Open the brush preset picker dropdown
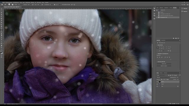Screen dimensions: 189x106 click(x=9, y=5)
